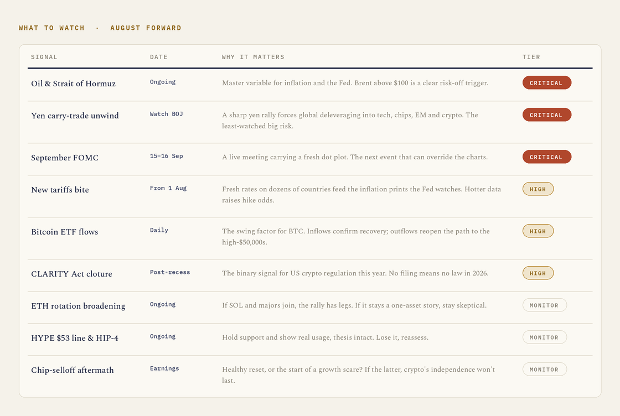The image size is (620, 416).
Task: Click HIGH badge in CLARITY Act row
Action: coord(538,273)
